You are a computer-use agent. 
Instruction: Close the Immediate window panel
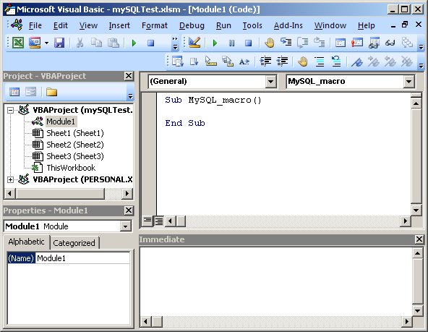coord(419,239)
